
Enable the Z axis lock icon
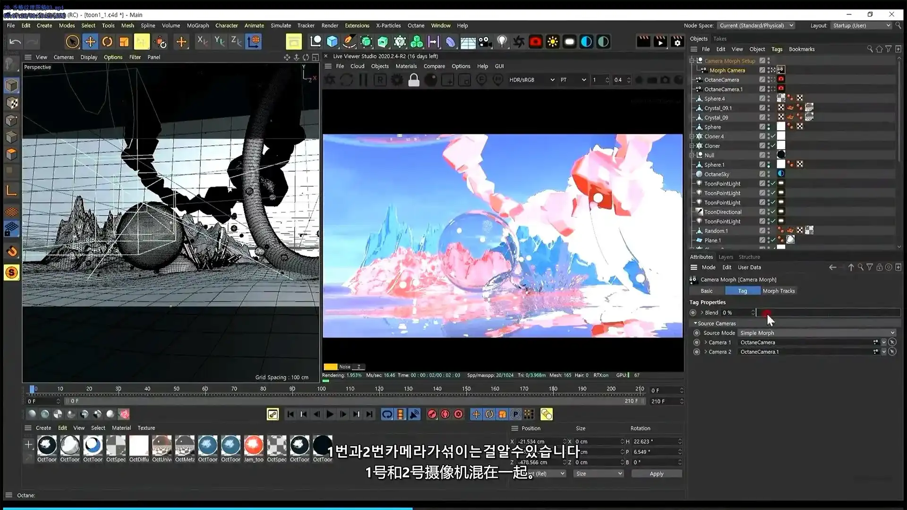236,42
